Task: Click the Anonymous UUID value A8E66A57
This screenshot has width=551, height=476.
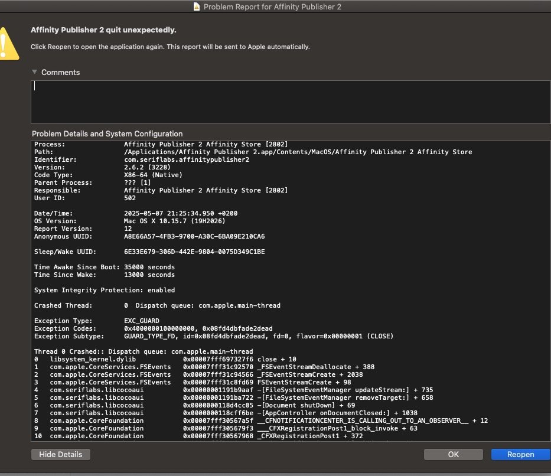Action: click(x=194, y=236)
